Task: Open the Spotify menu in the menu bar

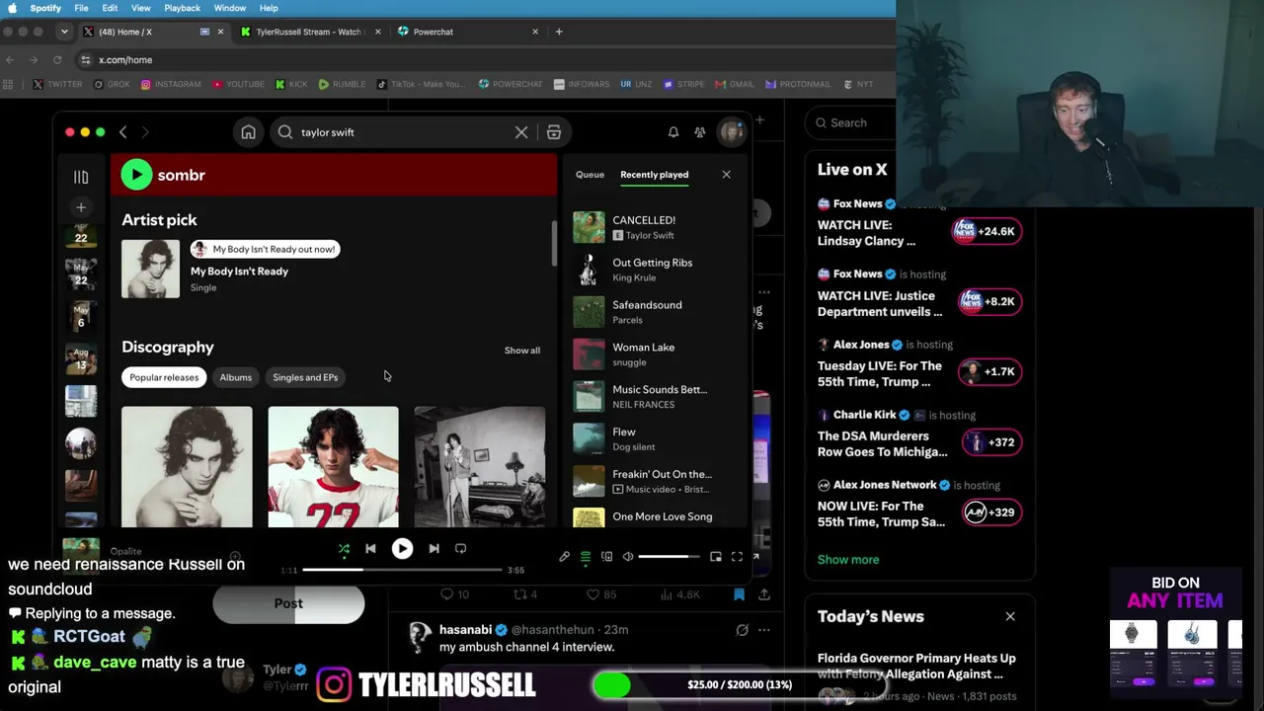Action: (45, 8)
